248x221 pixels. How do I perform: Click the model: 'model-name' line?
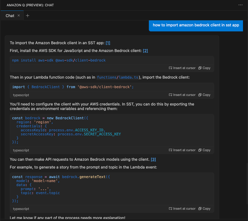[38, 181]
